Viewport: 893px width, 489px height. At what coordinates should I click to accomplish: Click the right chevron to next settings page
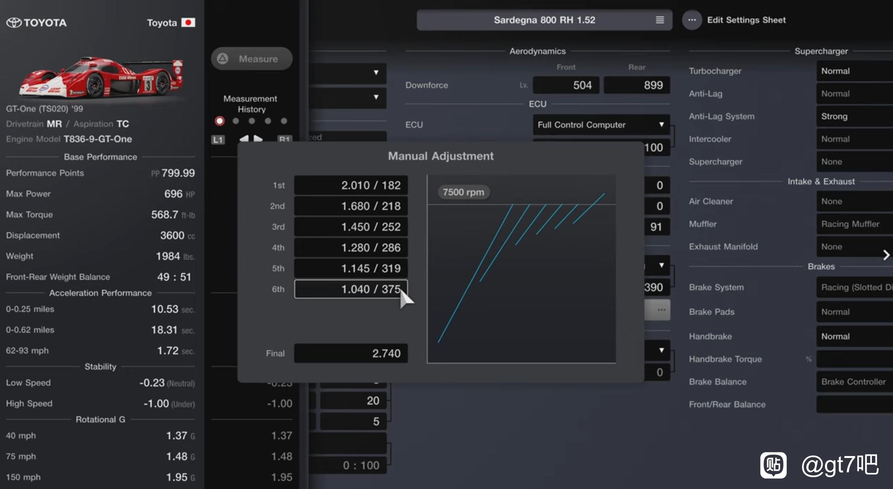[886, 255]
